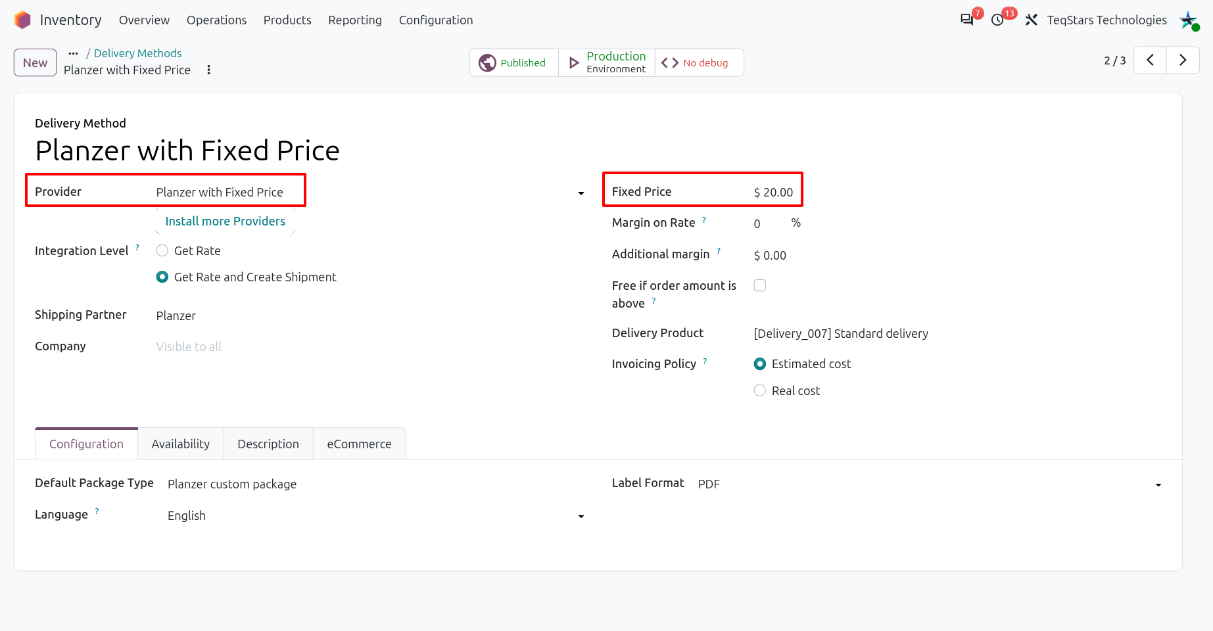Open the developer tools wrench icon

point(1031,20)
